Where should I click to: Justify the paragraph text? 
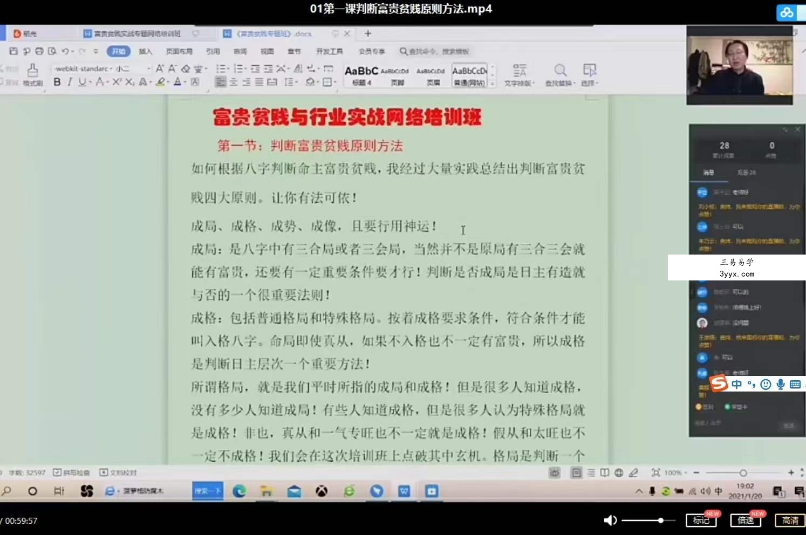pos(259,82)
